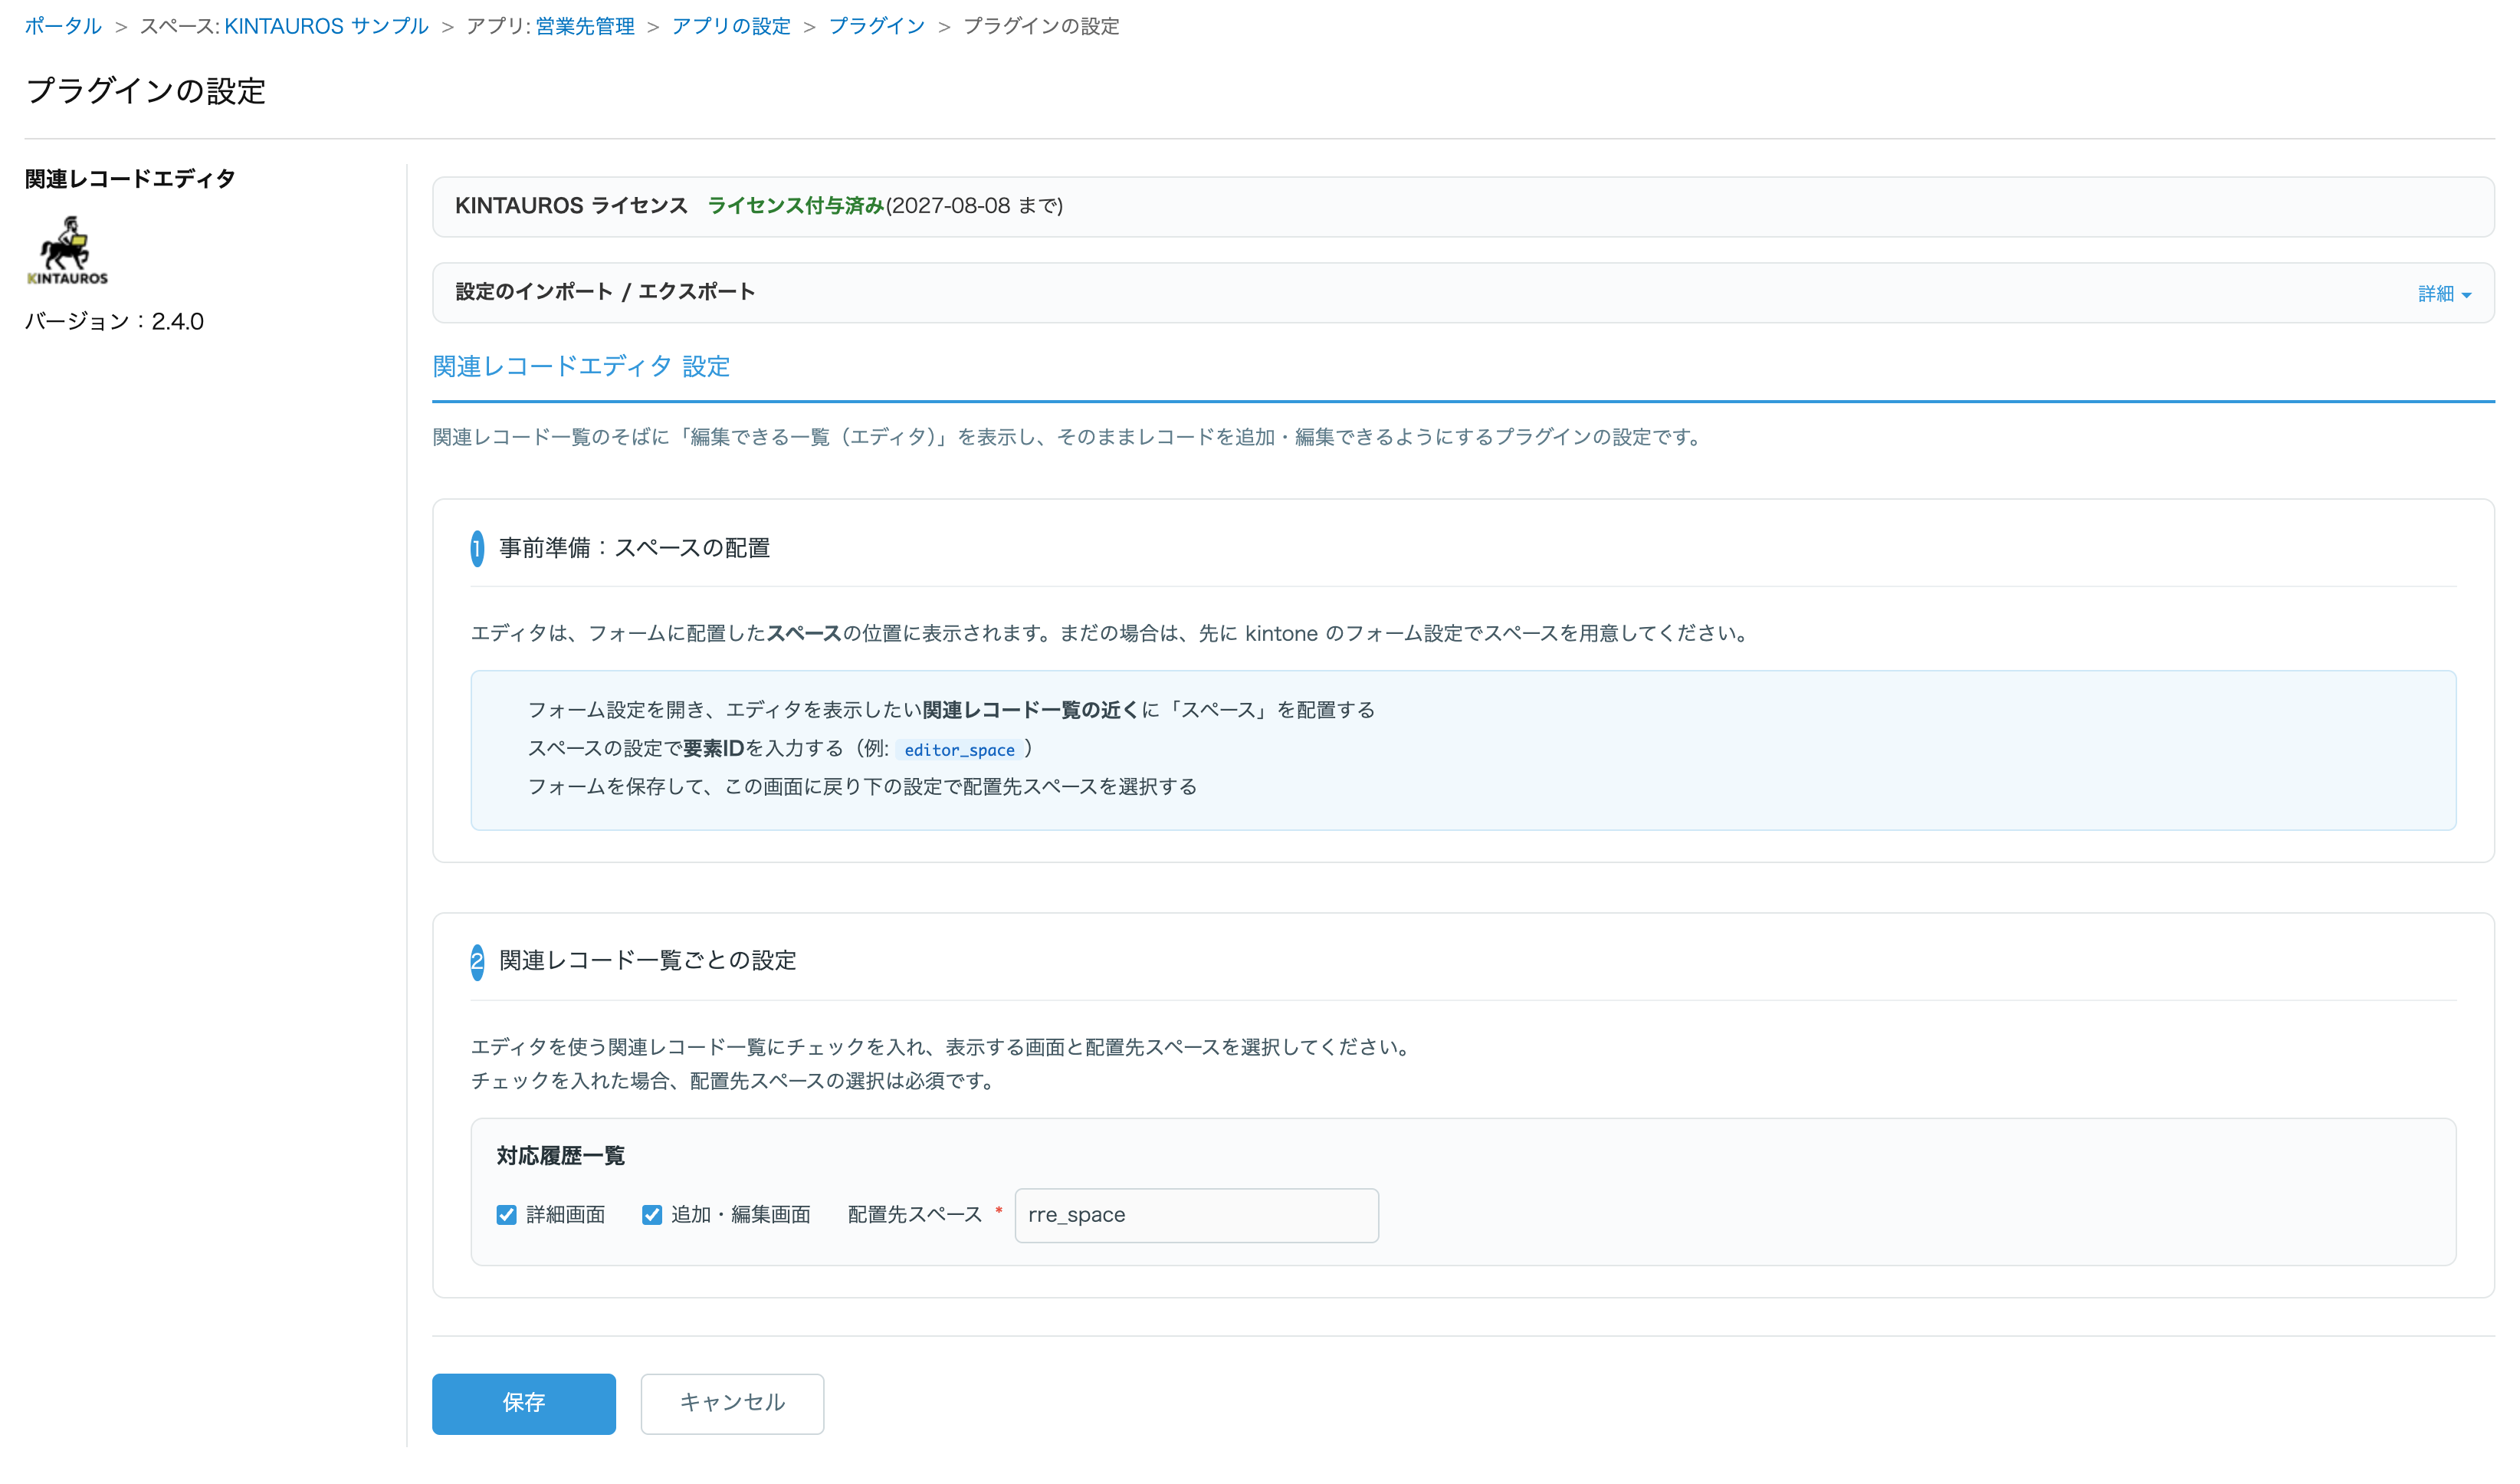The image size is (2520, 1484).
Task: Click the 保存 button
Action: point(524,1403)
